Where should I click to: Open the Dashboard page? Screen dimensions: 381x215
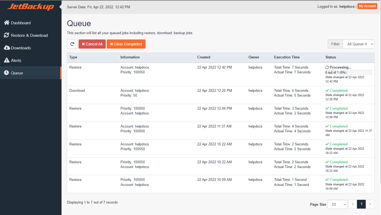pyautogui.click(x=31, y=23)
